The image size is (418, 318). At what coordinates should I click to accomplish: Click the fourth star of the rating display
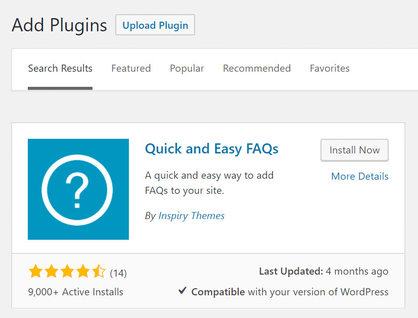83,271
